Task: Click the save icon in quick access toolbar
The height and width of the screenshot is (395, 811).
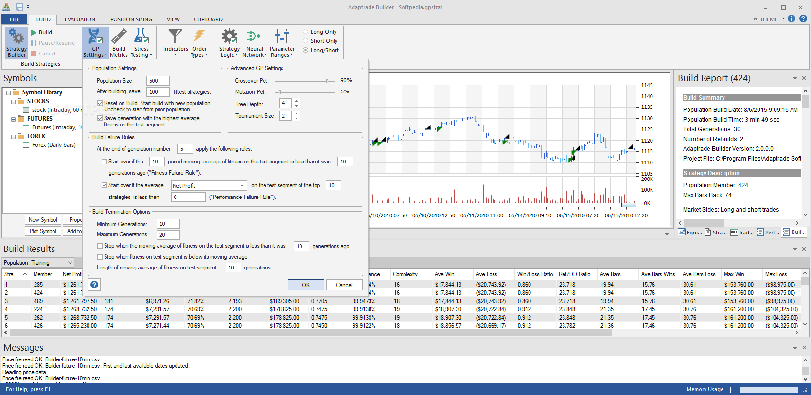Action: tap(19, 7)
